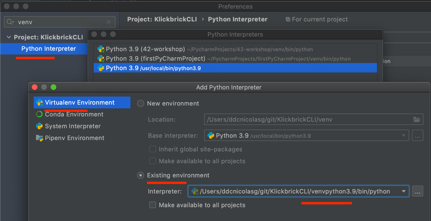Click the Python icon beside 42-workshop interpreter
431x221 pixels.
point(100,49)
